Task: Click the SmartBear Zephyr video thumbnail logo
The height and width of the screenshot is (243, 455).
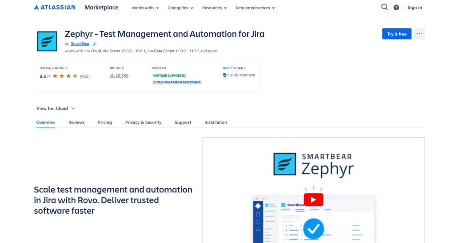Action: [x=313, y=164]
